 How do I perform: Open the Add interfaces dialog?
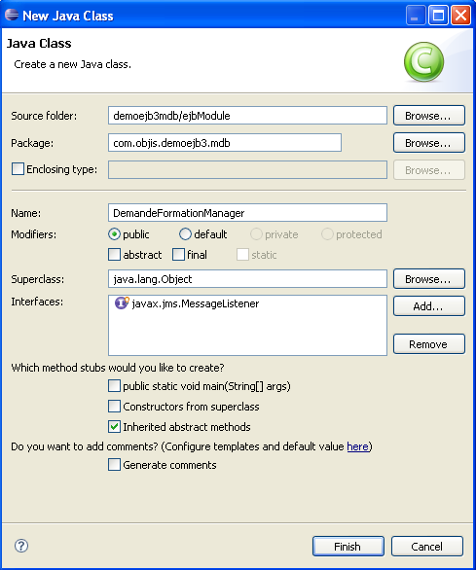[429, 306]
